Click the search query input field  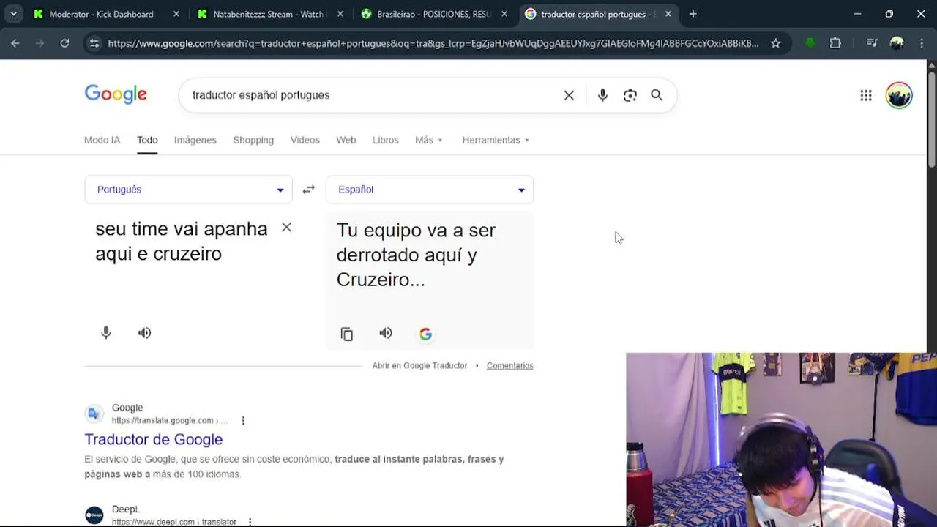coord(373,95)
